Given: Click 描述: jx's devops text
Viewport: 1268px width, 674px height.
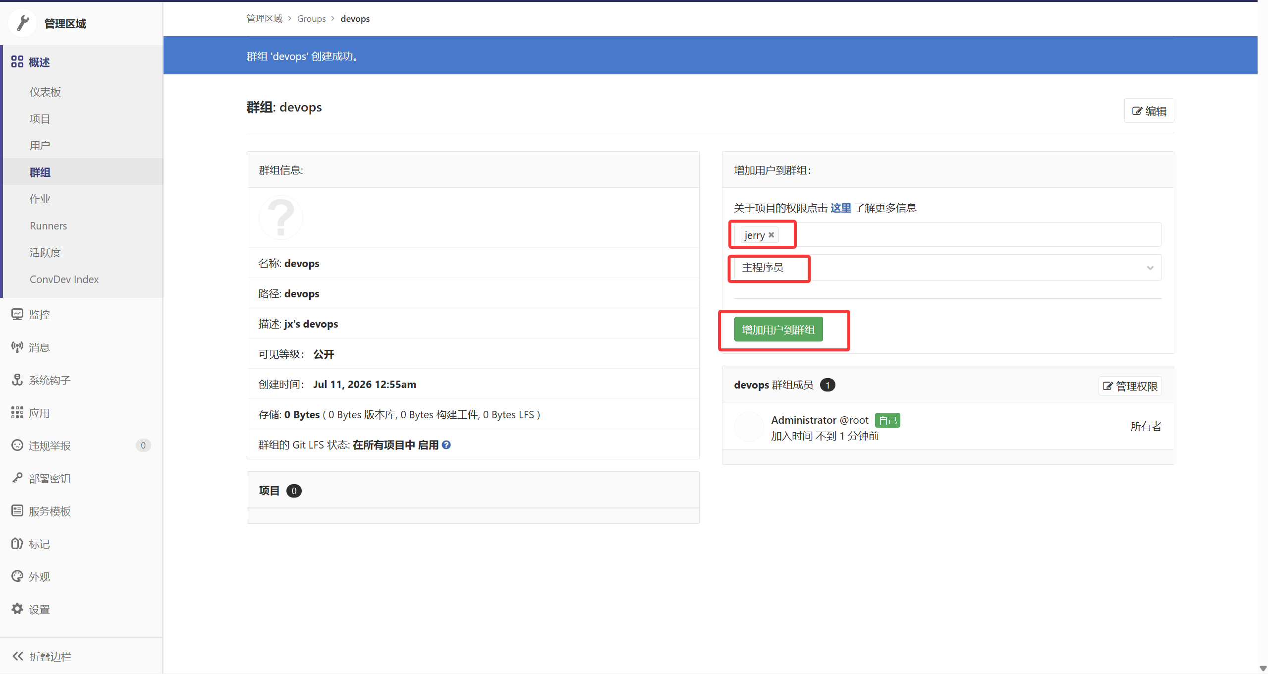Looking at the screenshot, I should (298, 324).
